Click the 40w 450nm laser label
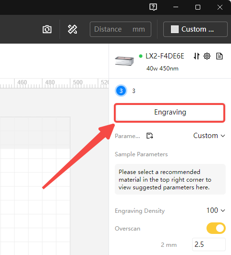The image size is (231, 255). pos(162,69)
